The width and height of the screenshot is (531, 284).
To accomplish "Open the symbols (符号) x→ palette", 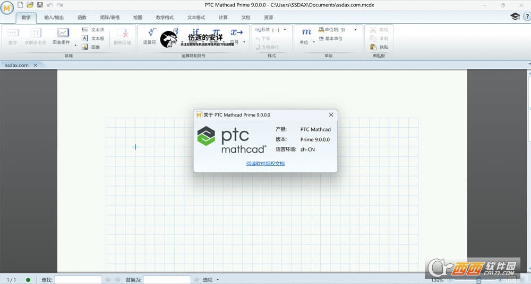I will point(237,32).
